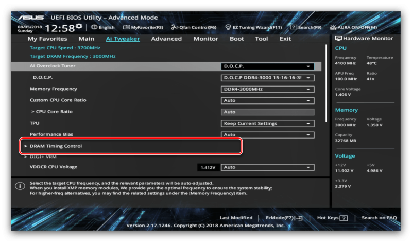Open Search(F9) tool
Image resolution: width=412 pixels, height=242 pixels.
[x=305, y=27]
